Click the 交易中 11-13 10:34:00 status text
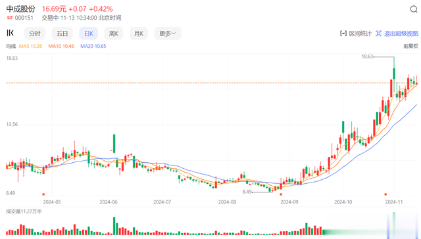This screenshot has width=421, height=239. [x=82, y=18]
